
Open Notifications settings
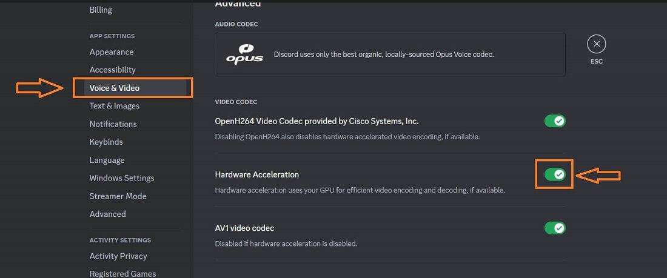113,124
